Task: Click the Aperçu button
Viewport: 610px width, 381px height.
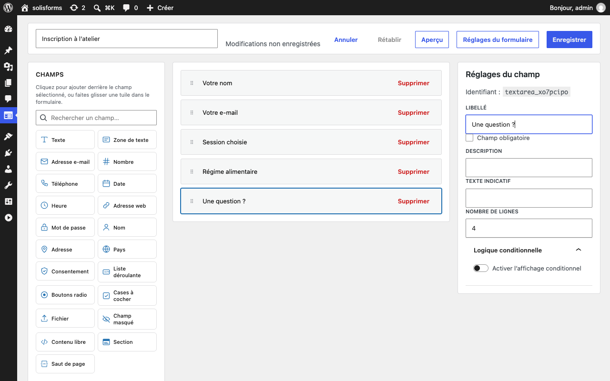Action: pyautogui.click(x=432, y=40)
